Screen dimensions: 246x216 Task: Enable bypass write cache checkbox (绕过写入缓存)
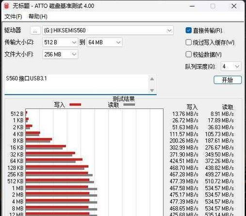click(189, 42)
